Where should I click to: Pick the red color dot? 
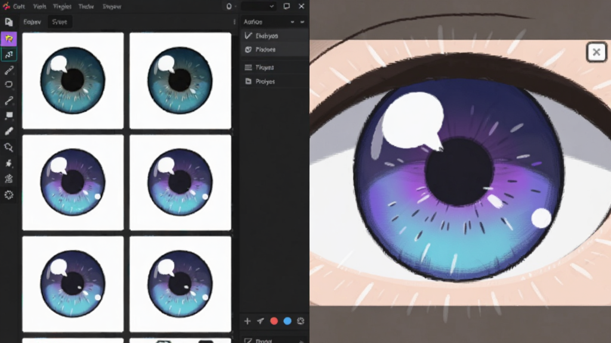point(274,321)
